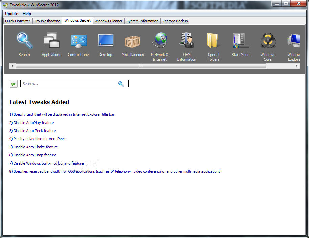The height and width of the screenshot is (238, 309).
Task: Open the Internet Explorer title bar text tweak
Action: (62, 114)
